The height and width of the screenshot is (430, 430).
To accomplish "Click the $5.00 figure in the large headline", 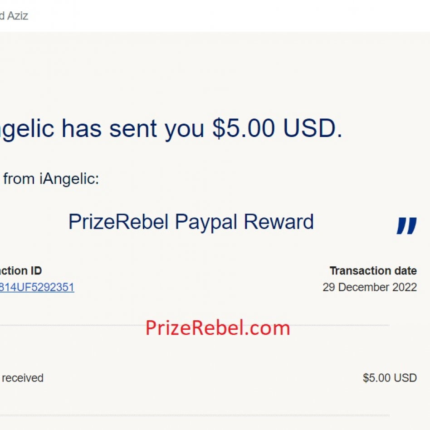I will click(x=244, y=129).
